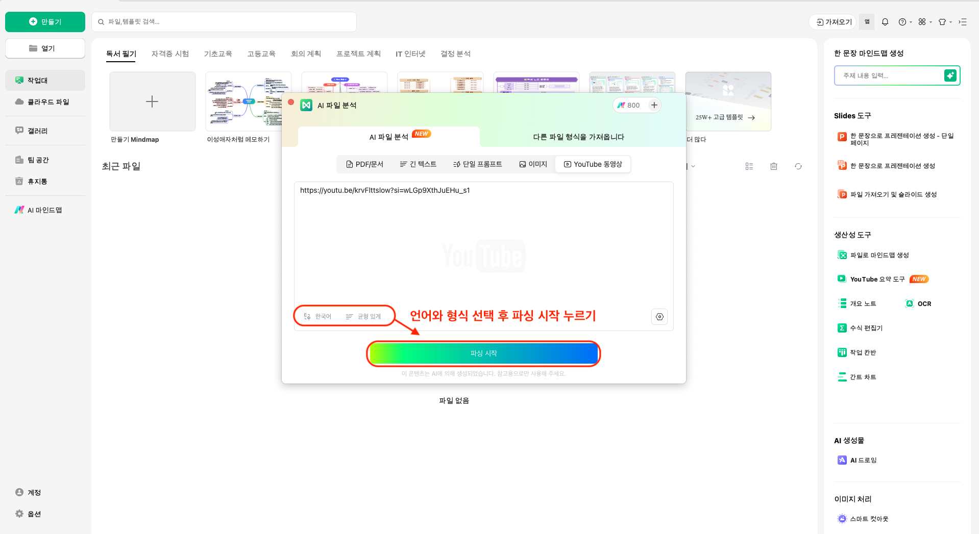Select the 자격증 시험 category tab

click(170, 54)
